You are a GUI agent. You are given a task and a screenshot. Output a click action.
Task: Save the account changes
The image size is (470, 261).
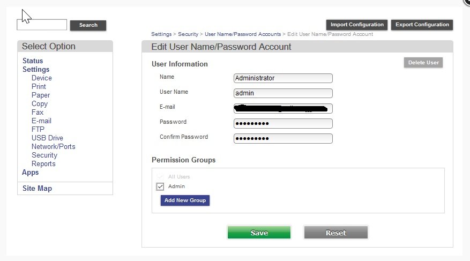tap(259, 233)
